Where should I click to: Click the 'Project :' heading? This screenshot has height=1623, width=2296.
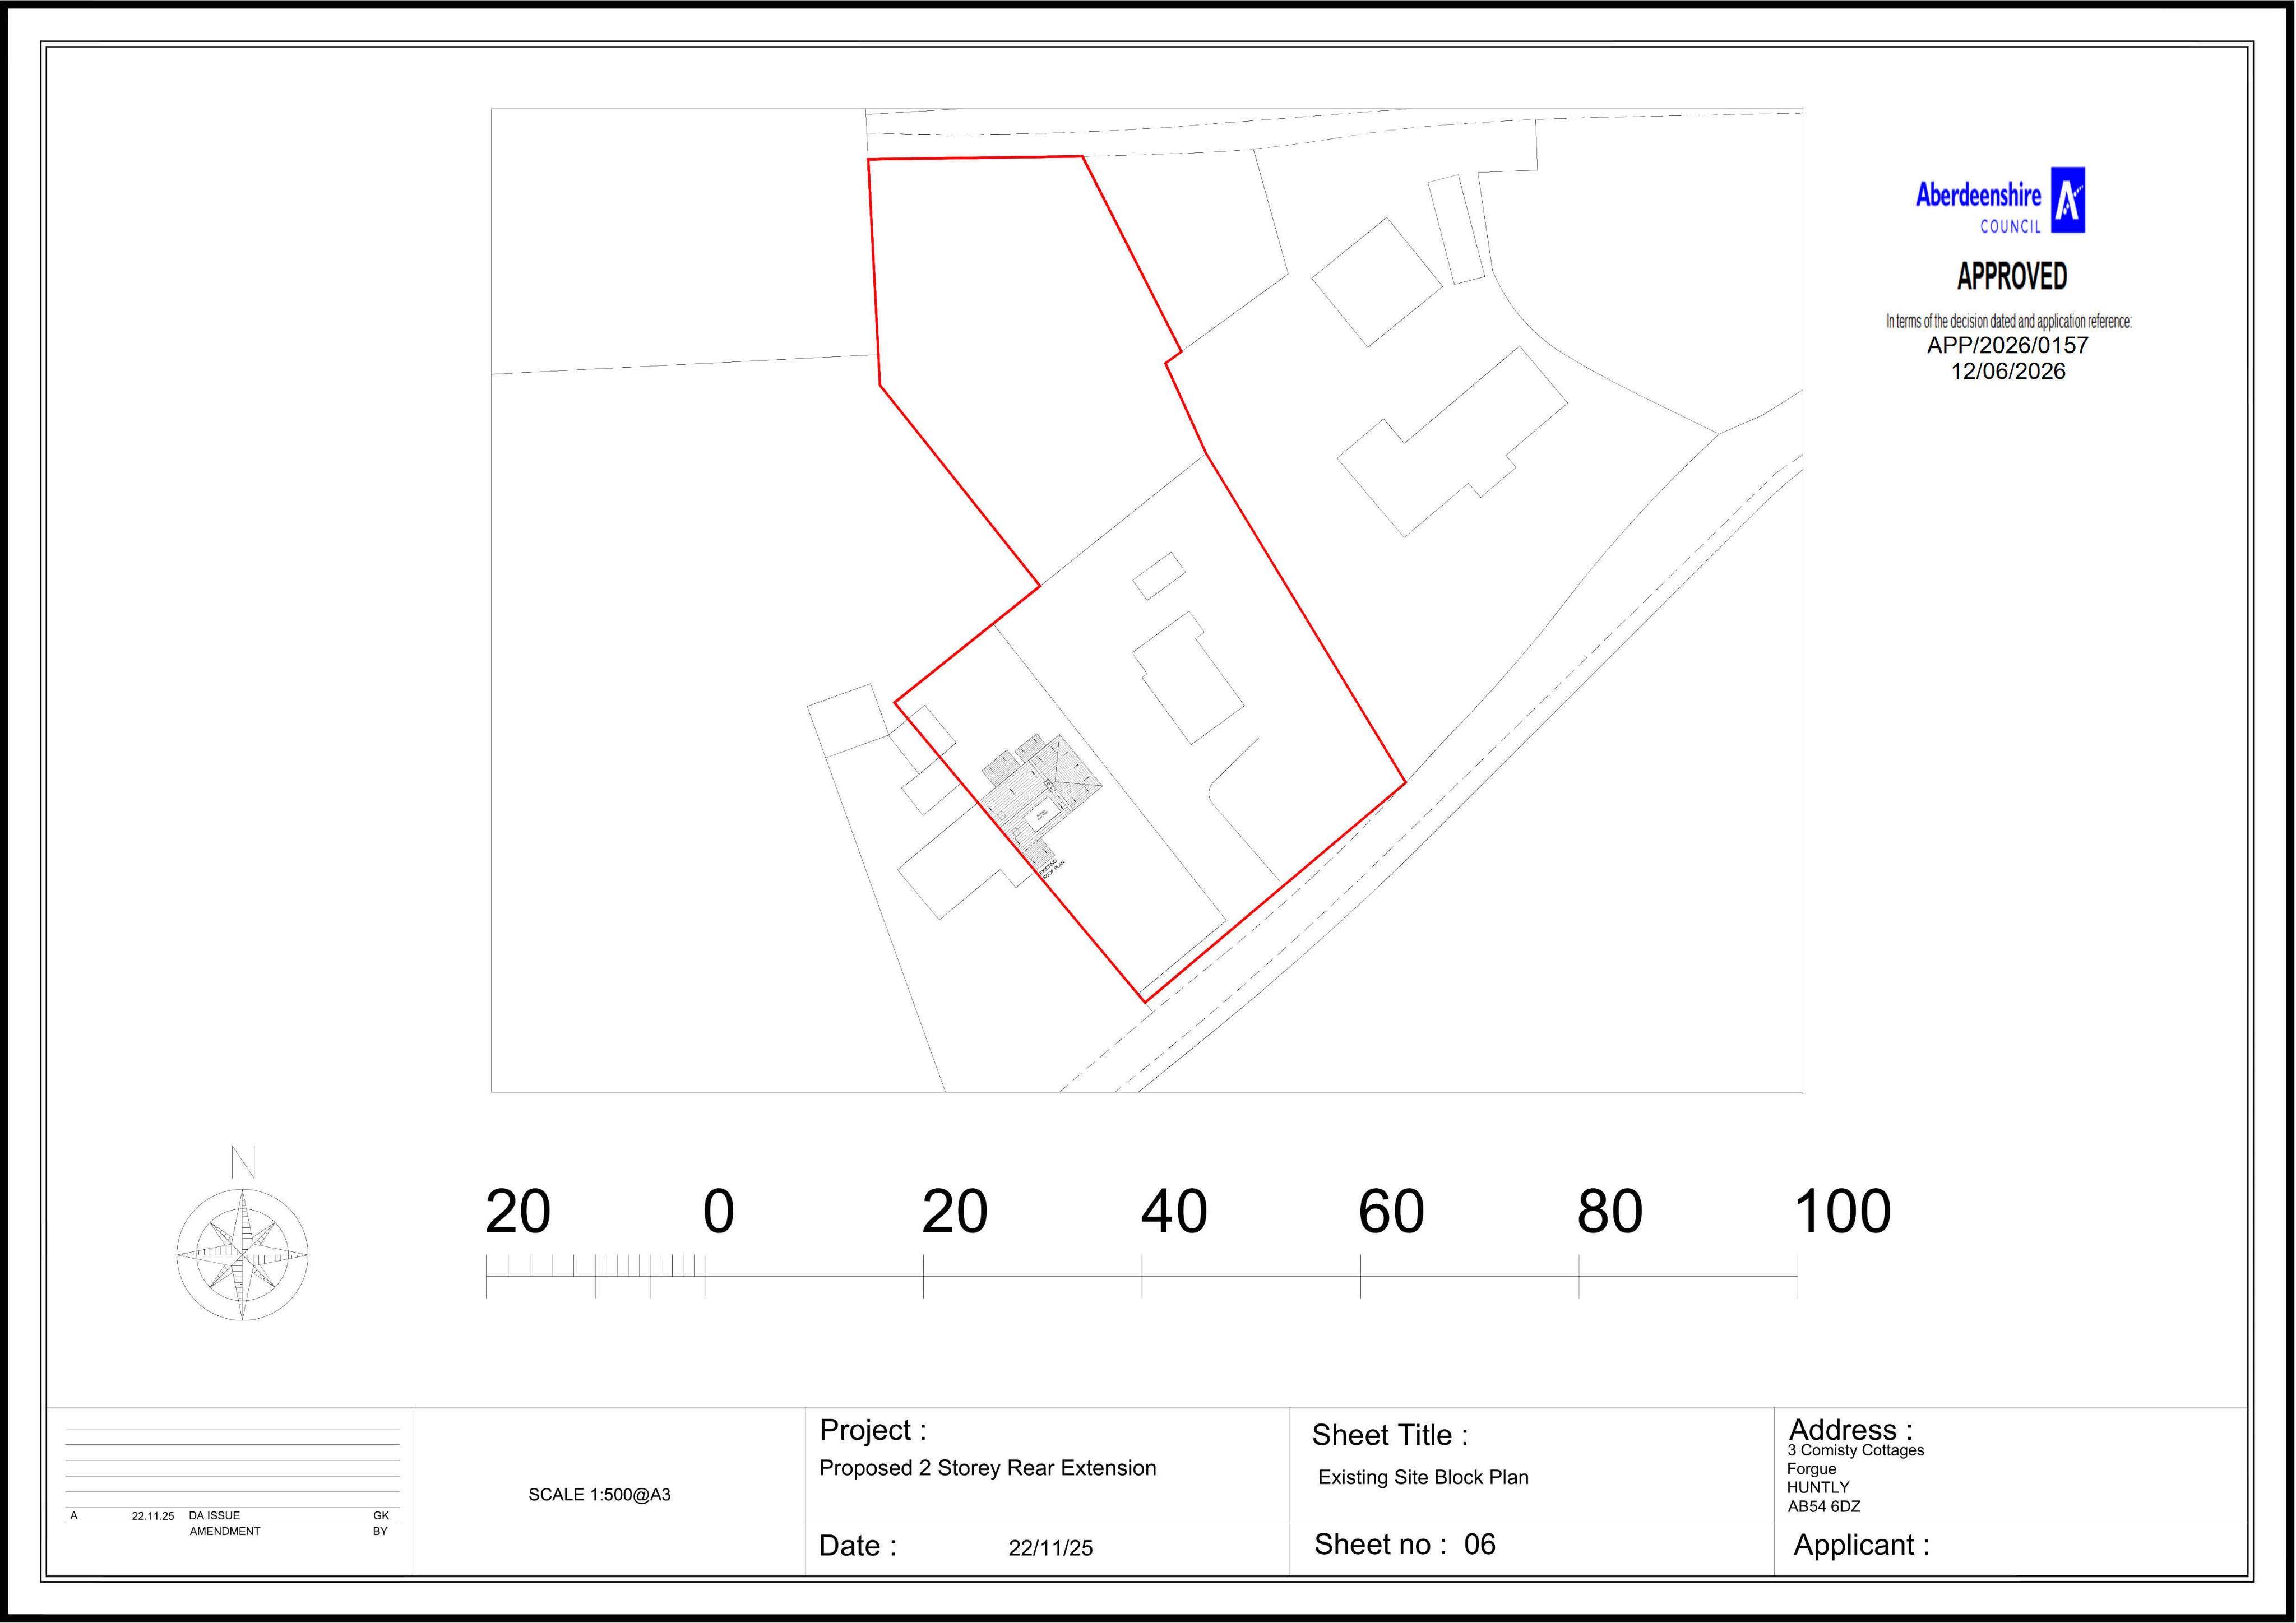point(873,1430)
